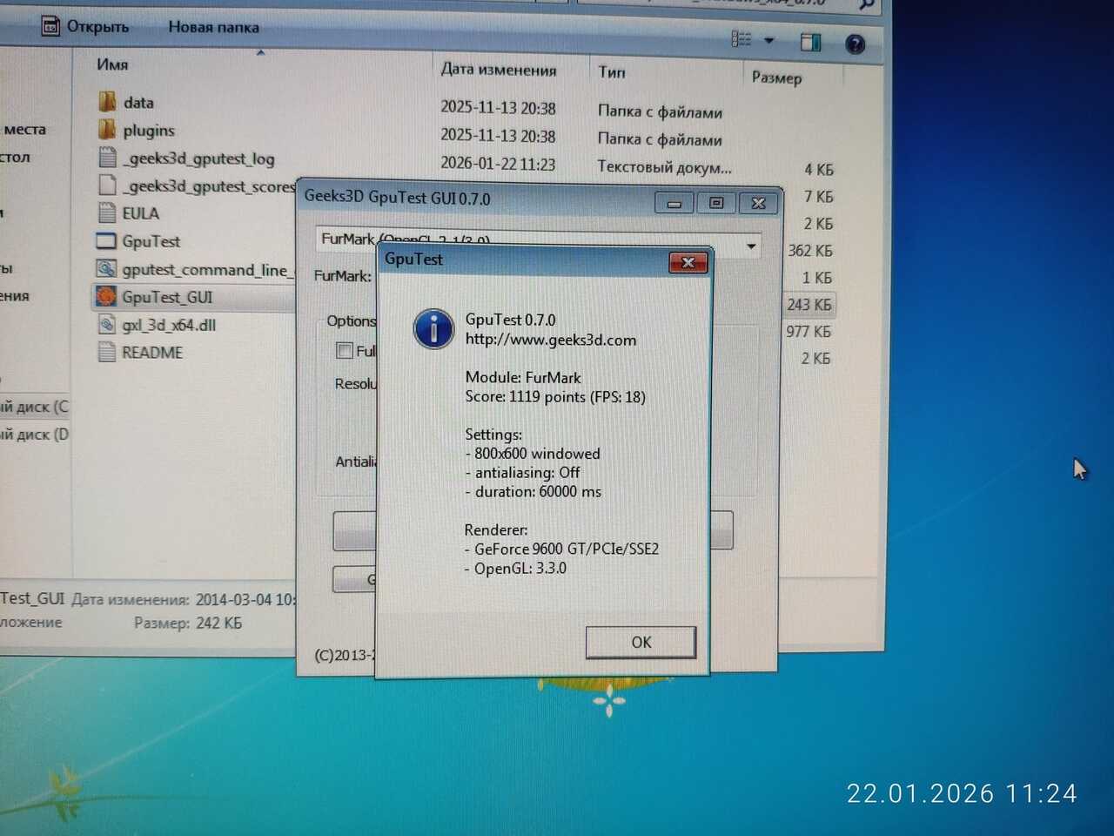Click 'Папка с файлами' type in plugins row

[x=660, y=139]
